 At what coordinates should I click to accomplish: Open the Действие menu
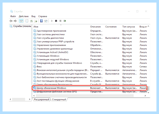(x=24, y=16)
